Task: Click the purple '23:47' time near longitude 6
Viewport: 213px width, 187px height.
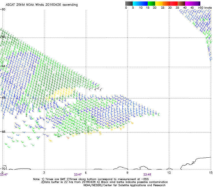Action: click(78, 175)
